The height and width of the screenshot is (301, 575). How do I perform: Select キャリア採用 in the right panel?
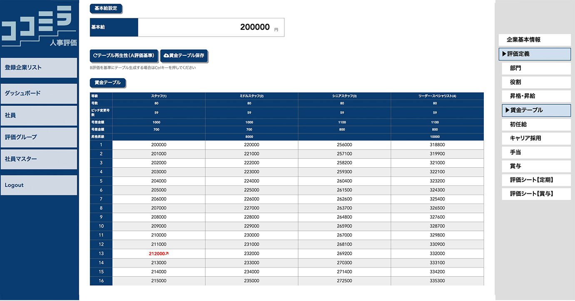pyautogui.click(x=536, y=138)
